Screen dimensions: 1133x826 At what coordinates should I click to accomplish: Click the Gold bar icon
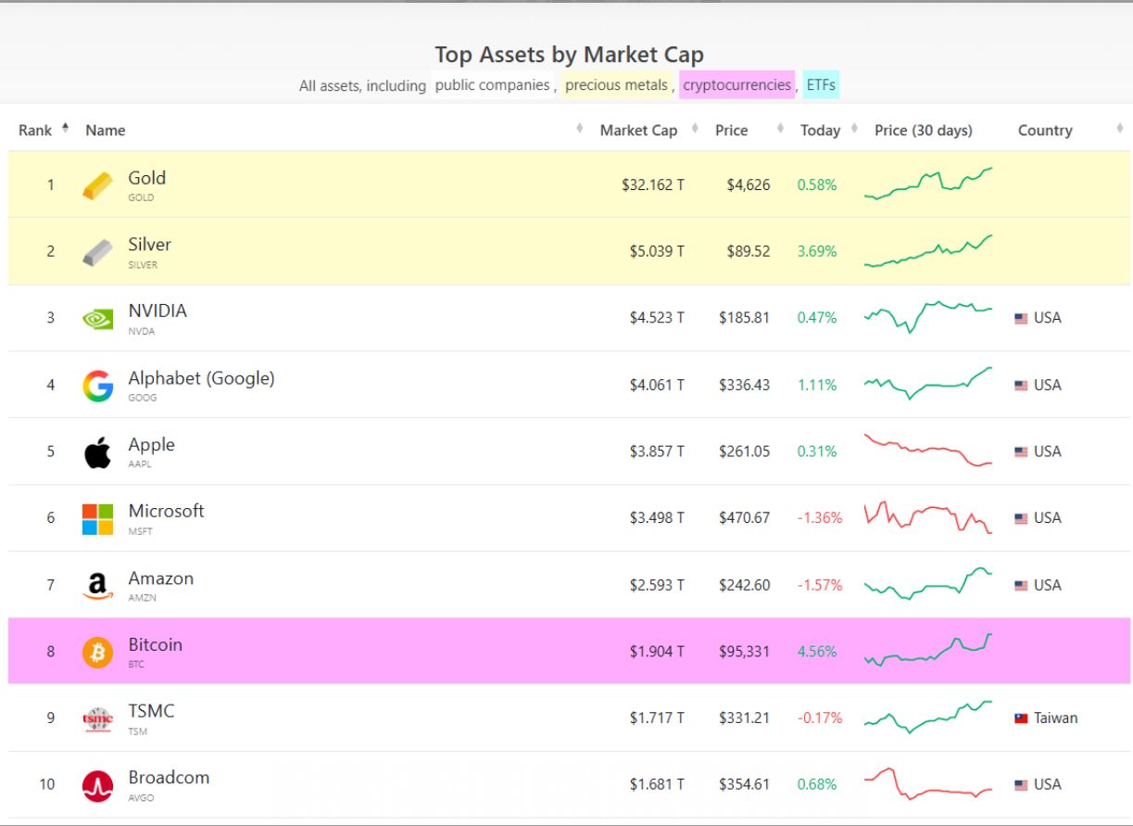tap(97, 185)
